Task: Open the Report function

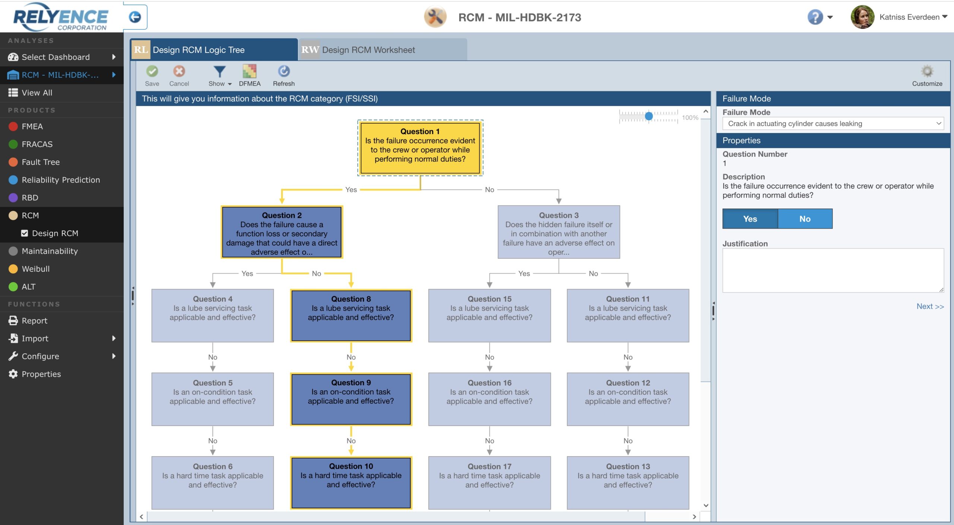Action: (x=34, y=321)
